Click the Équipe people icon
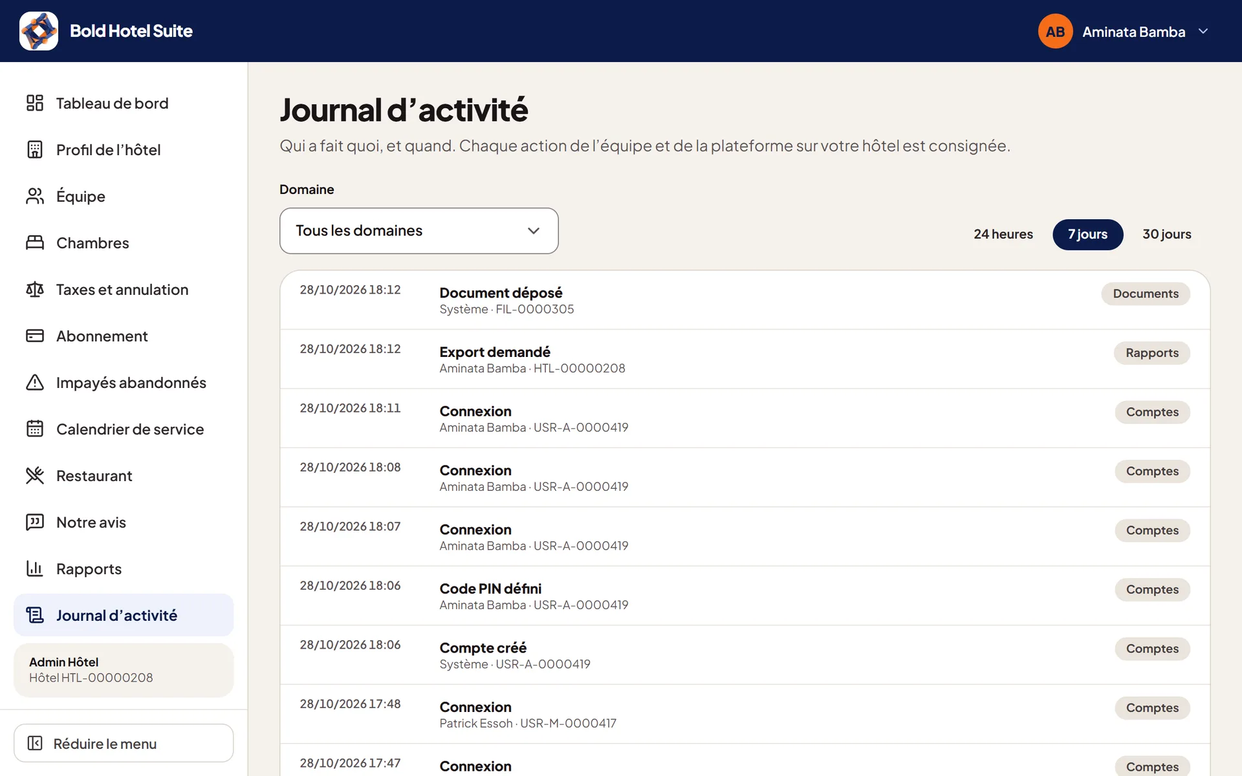The image size is (1242, 776). point(35,196)
